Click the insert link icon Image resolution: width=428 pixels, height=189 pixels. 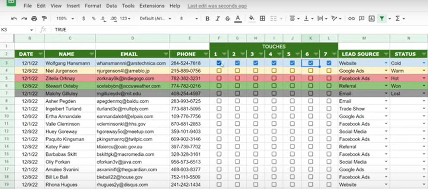[351, 19]
